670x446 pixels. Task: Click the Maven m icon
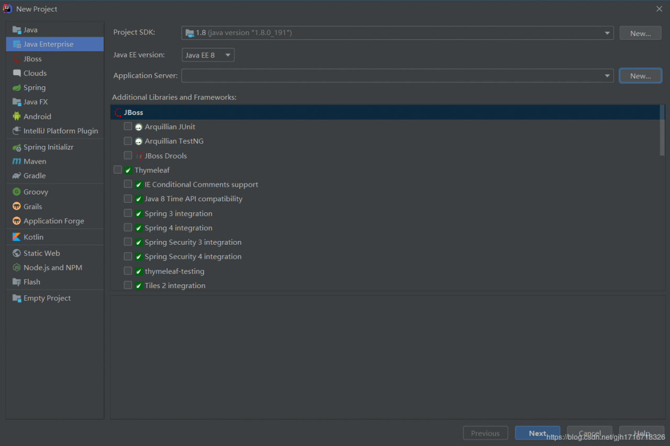click(x=17, y=162)
